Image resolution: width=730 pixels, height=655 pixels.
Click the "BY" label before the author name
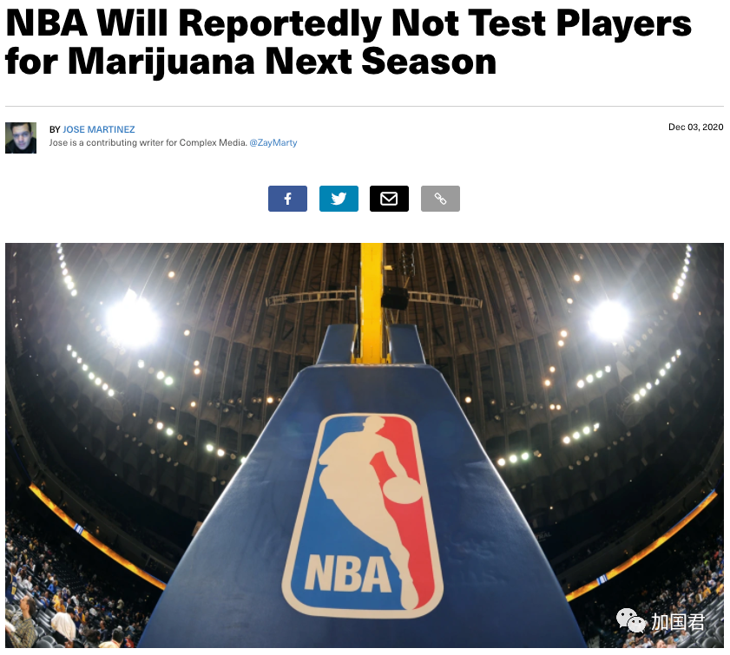(55, 129)
